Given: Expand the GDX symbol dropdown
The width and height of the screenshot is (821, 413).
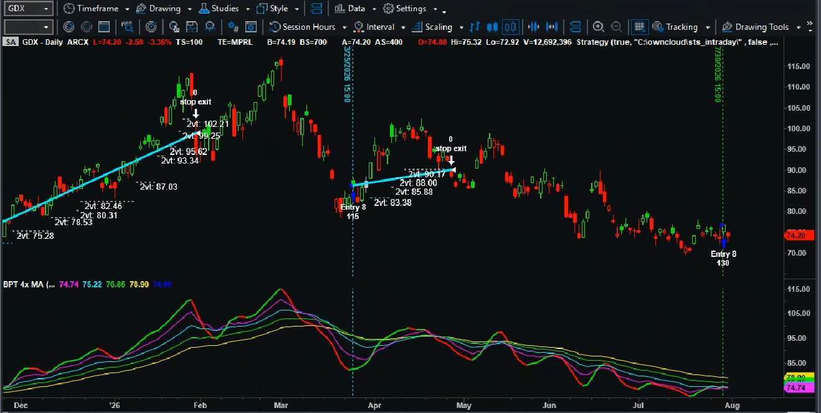Looking at the screenshot, I should pyautogui.click(x=28, y=9).
